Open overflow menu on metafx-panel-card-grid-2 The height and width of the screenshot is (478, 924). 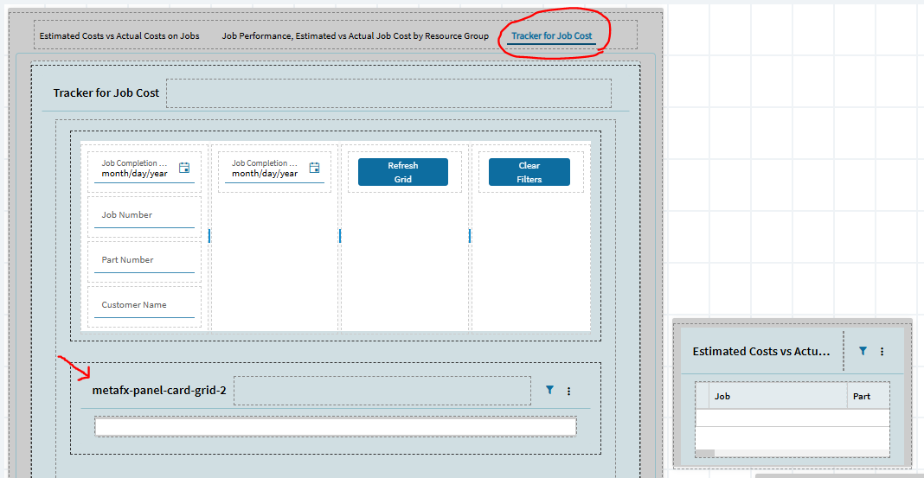568,391
